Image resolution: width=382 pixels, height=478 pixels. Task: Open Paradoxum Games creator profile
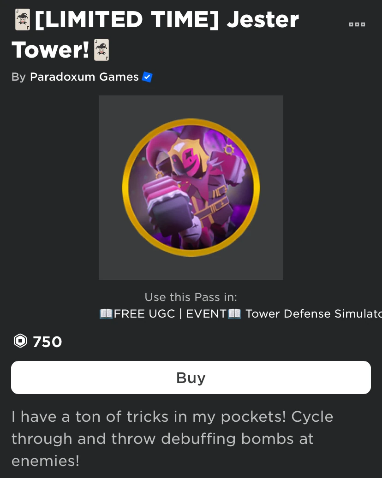tap(84, 77)
